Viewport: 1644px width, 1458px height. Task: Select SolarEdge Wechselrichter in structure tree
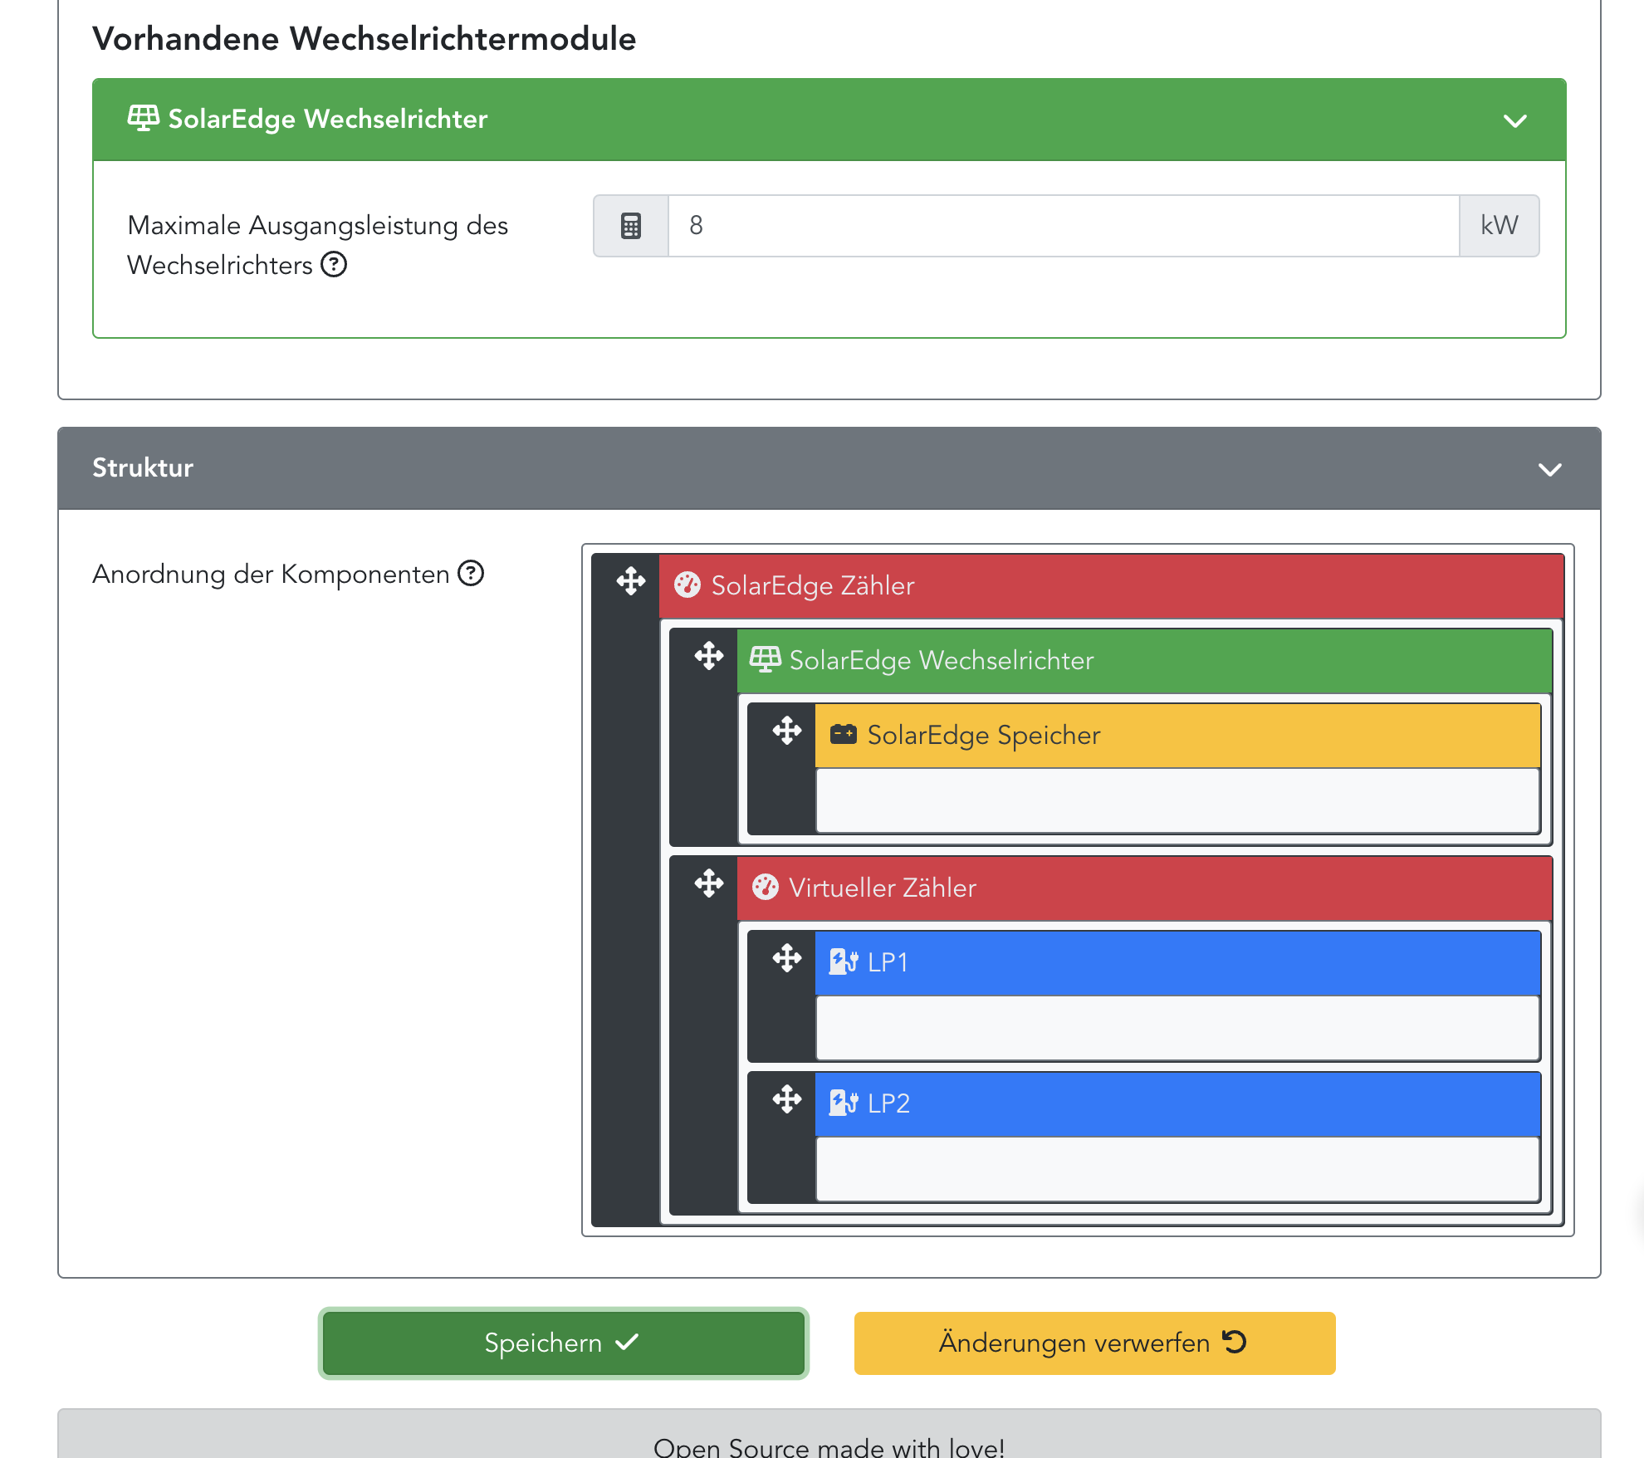click(1145, 661)
